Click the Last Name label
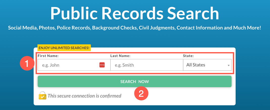Screen dimensions: 270x110 (120, 56)
